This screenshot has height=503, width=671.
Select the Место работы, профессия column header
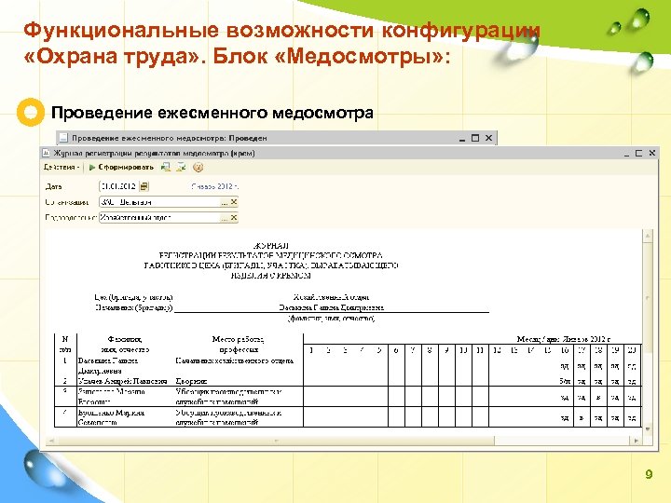(x=239, y=345)
